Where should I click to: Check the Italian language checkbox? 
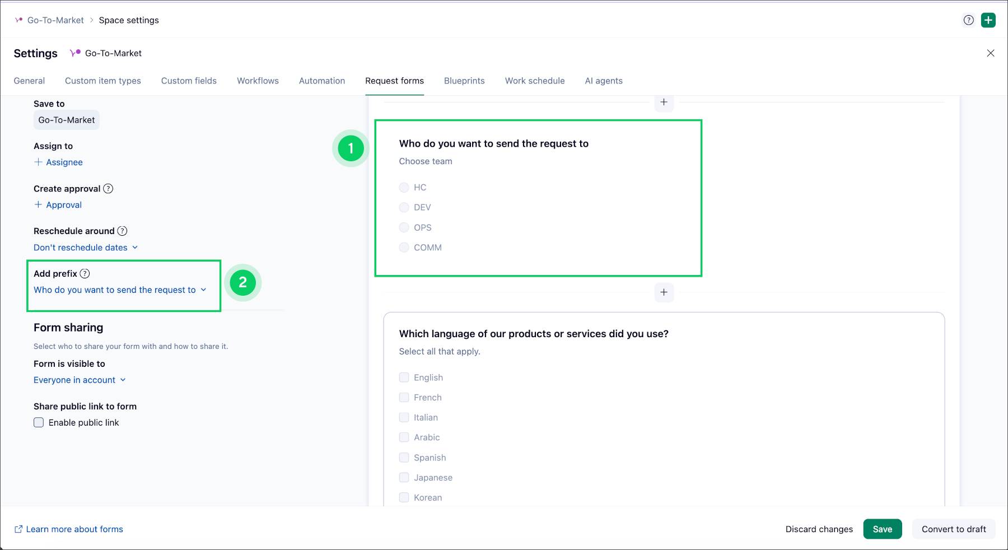click(404, 417)
